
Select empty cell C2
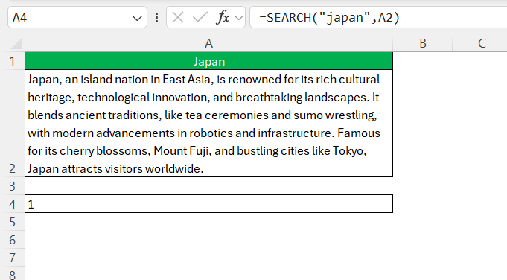pos(480,123)
